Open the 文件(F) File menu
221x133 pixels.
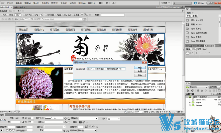[10, 3]
